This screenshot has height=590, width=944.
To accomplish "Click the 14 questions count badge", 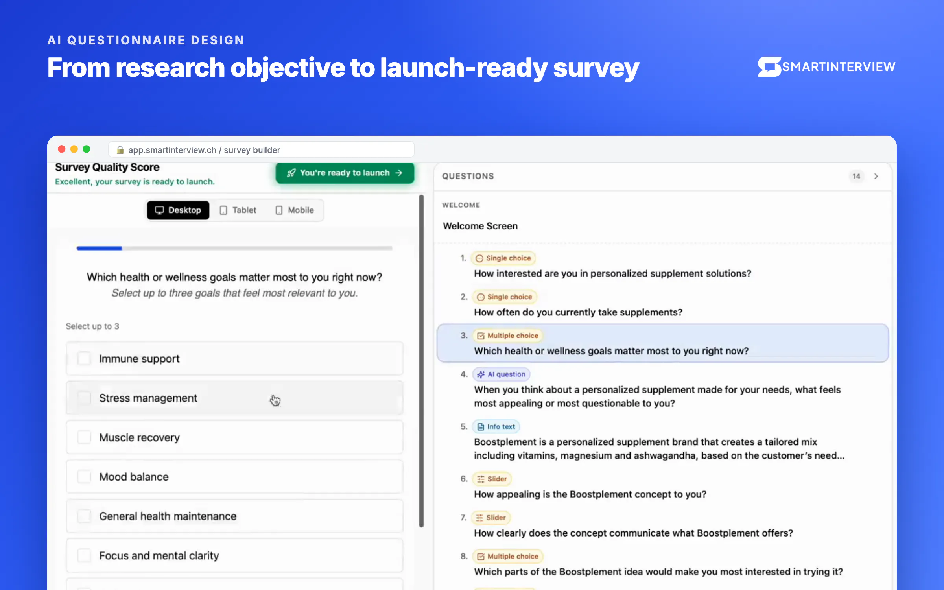I will pyautogui.click(x=856, y=176).
